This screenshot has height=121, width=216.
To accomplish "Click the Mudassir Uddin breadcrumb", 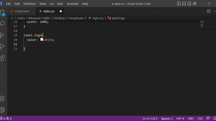I will click(39, 18).
